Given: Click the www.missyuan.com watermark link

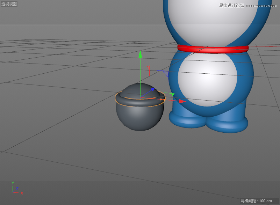Looking at the screenshot, I should (x=261, y=6).
